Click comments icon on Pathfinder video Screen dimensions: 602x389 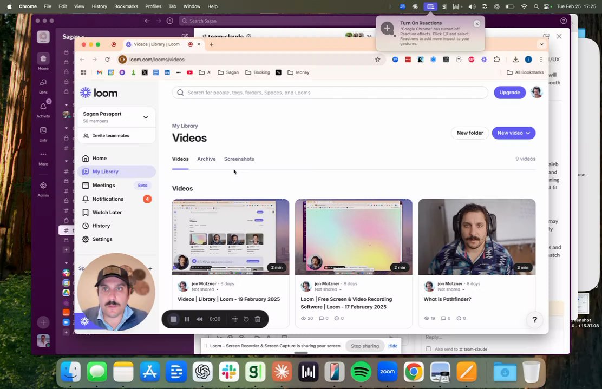(443, 319)
